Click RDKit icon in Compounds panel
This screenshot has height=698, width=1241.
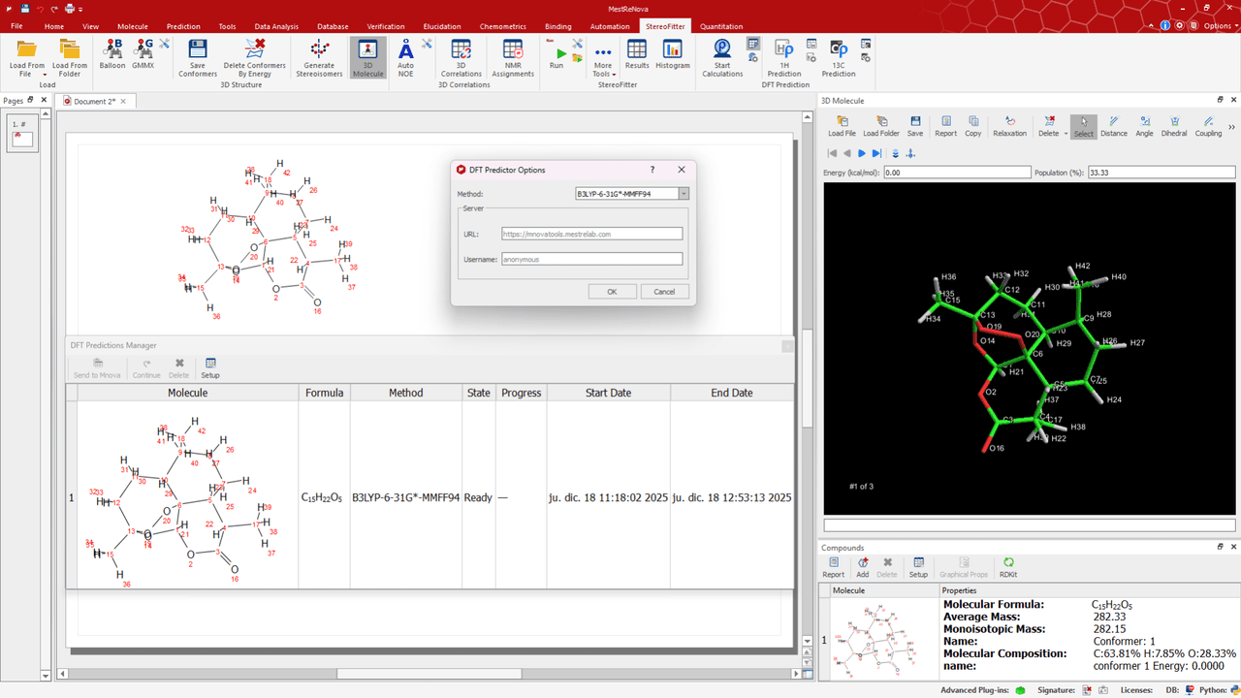coord(1008,567)
